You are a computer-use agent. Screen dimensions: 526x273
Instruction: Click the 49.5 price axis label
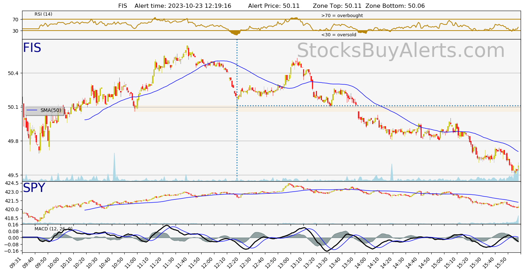pos(13,175)
